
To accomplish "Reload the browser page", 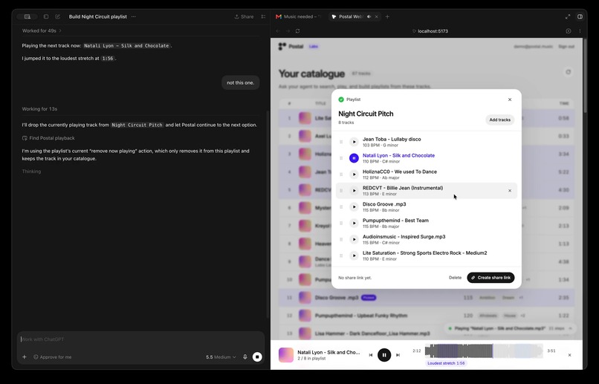I will pyautogui.click(x=297, y=31).
